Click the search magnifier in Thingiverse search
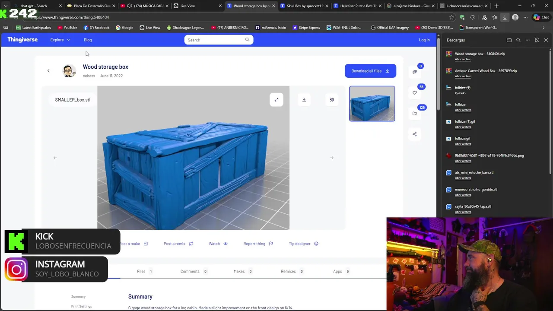 [x=247, y=40]
